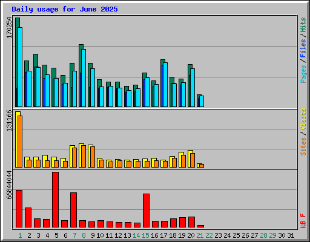Screen dimensions: 310x242
Task: Select day 9 label on x-axis
Action: 93,235
